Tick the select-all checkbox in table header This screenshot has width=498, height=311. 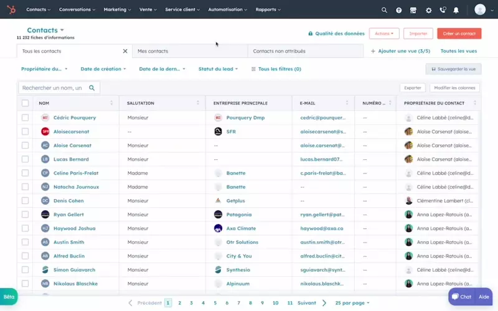(x=26, y=103)
